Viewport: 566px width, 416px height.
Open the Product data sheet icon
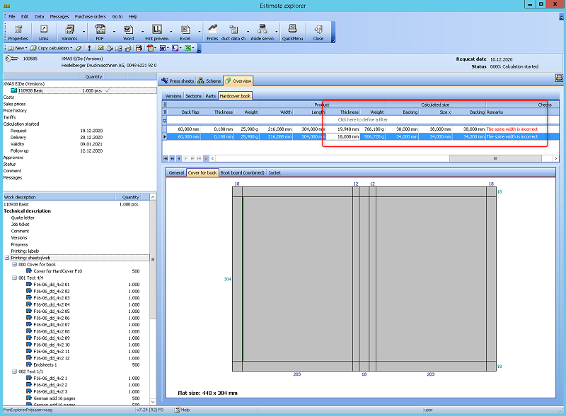point(233,32)
